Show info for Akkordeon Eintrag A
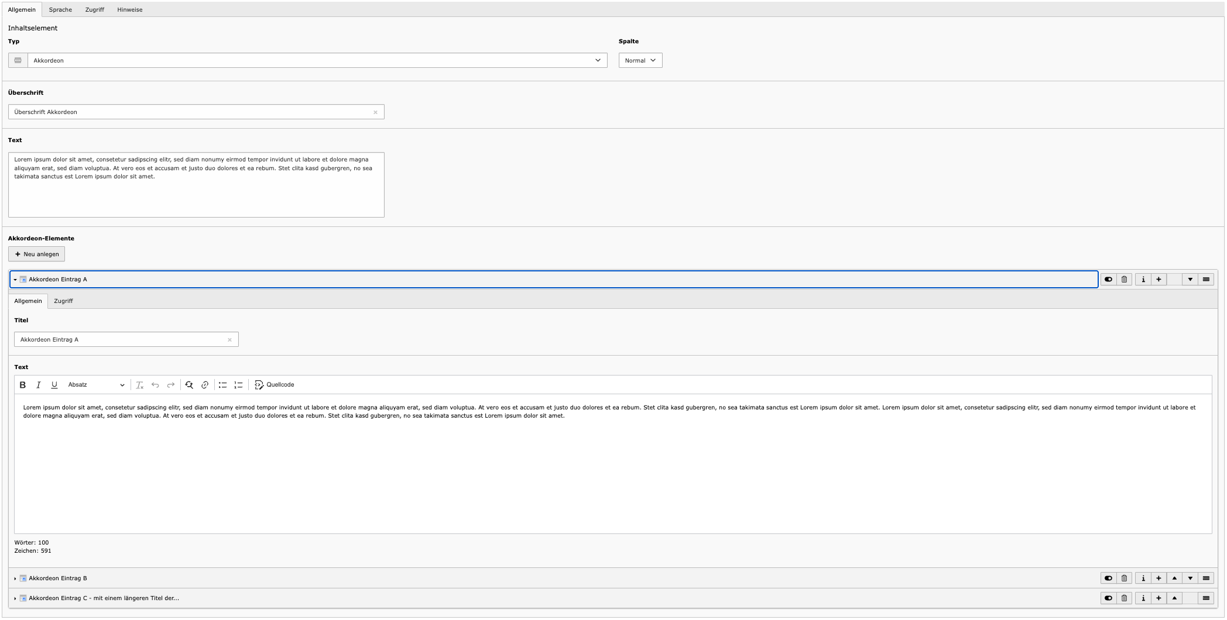 click(x=1143, y=280)
